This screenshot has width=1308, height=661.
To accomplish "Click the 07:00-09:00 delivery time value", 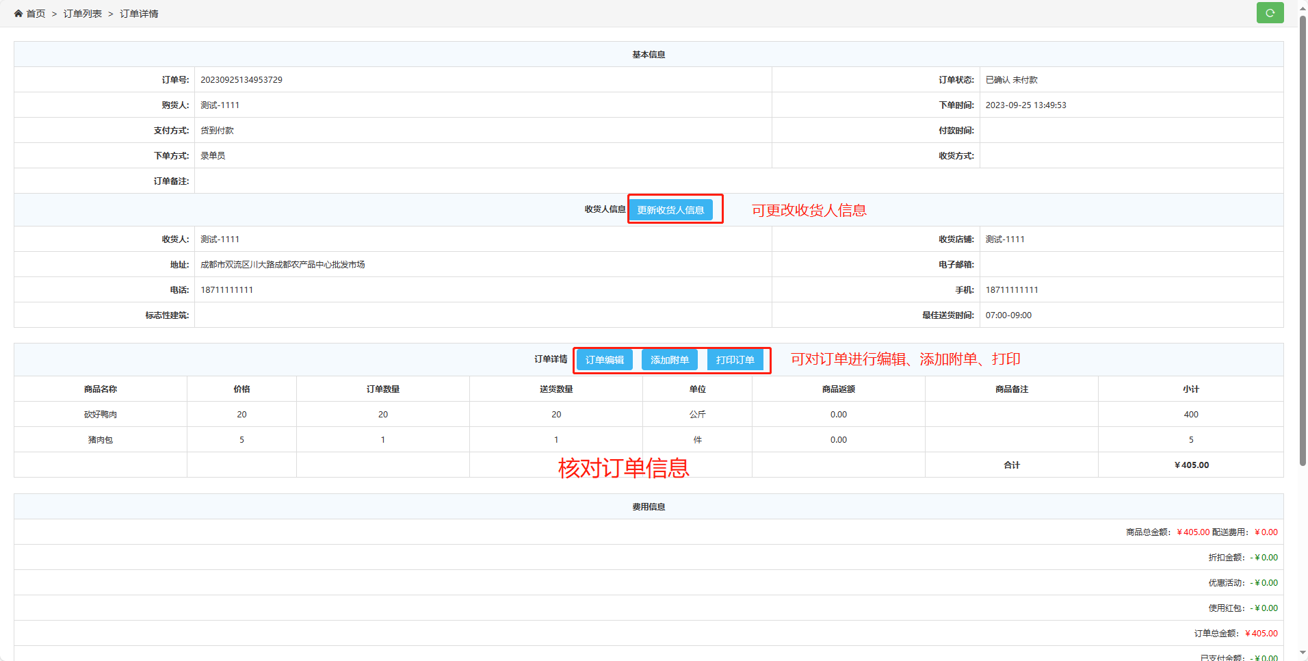I will (x=1008, y=315).
